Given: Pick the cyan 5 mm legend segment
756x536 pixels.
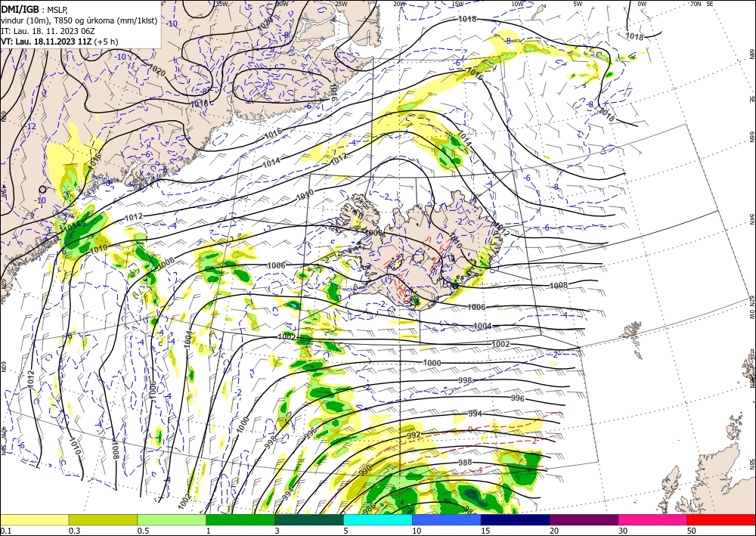Looking at the screenshot, I should [378, 519].
